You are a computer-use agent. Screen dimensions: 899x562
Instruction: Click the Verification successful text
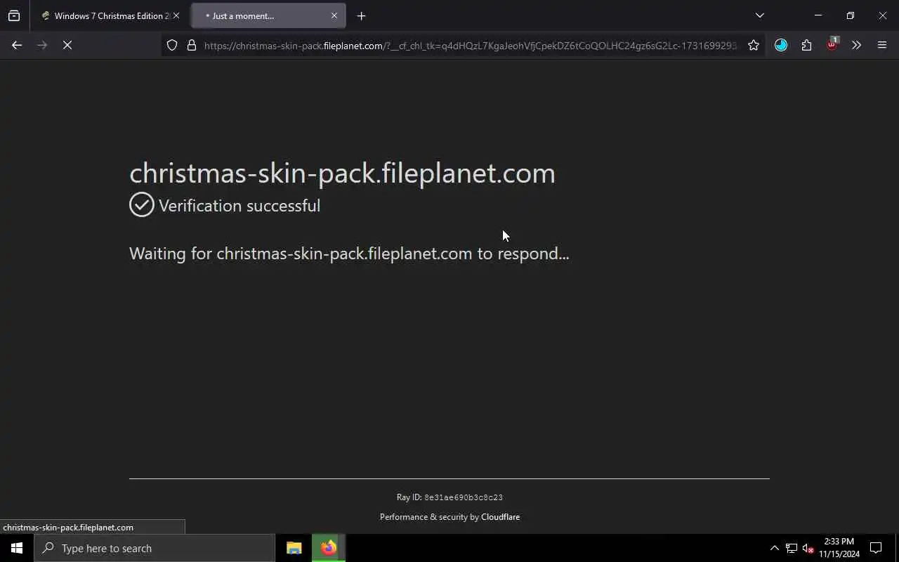point(239,206)
